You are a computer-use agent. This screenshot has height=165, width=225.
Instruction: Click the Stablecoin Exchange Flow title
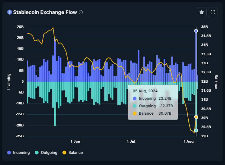coord(45,12)
